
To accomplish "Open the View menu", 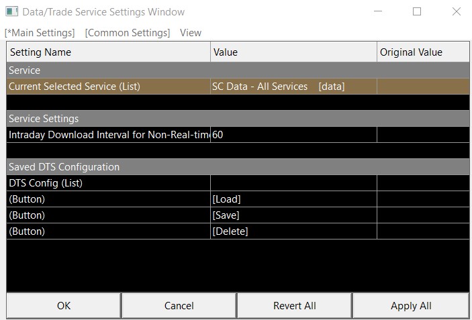I will tap(191, 32).
